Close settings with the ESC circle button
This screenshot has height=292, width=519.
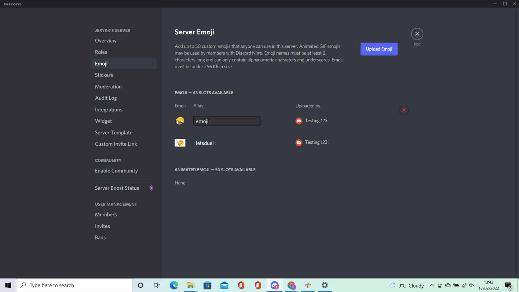417,34
